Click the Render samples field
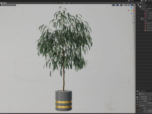The height and width of the screenshot is (114, 152). click(x=150, y=110)
